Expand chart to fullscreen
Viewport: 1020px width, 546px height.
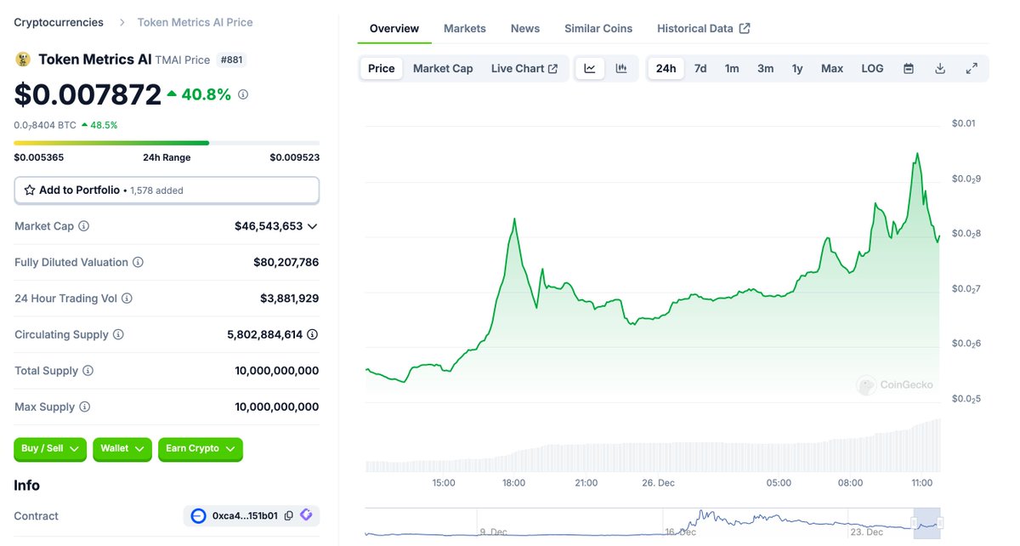[972, 68]
